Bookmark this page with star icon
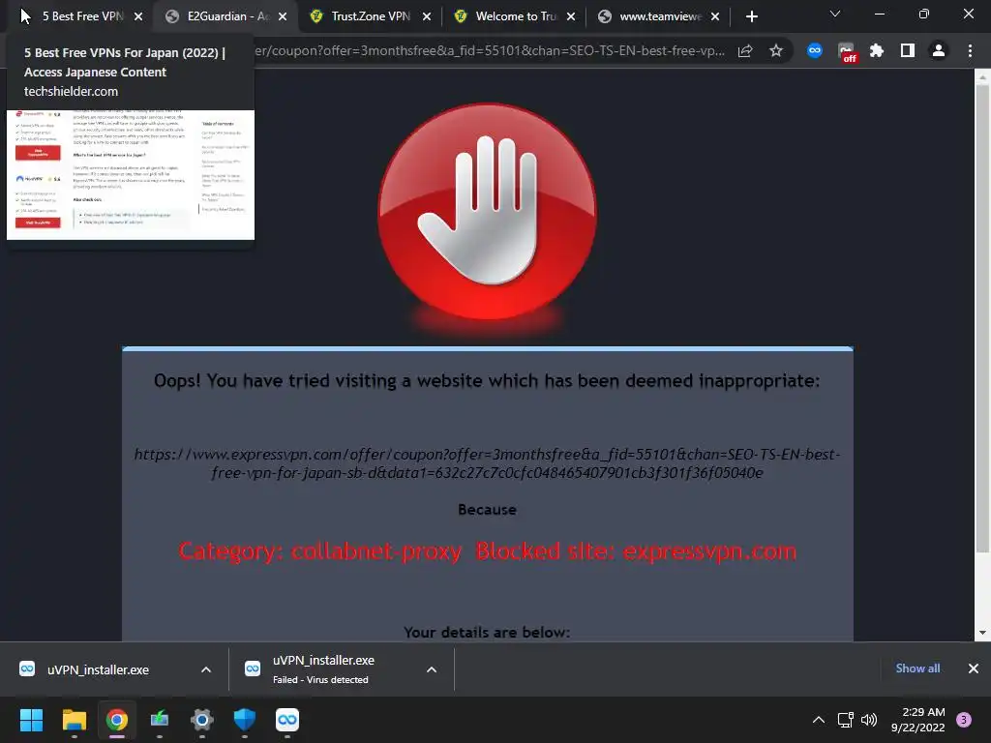This screenshot has height=743, width=991. pos(776,50)
